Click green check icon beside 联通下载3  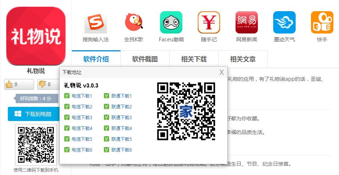click(107, 117)
